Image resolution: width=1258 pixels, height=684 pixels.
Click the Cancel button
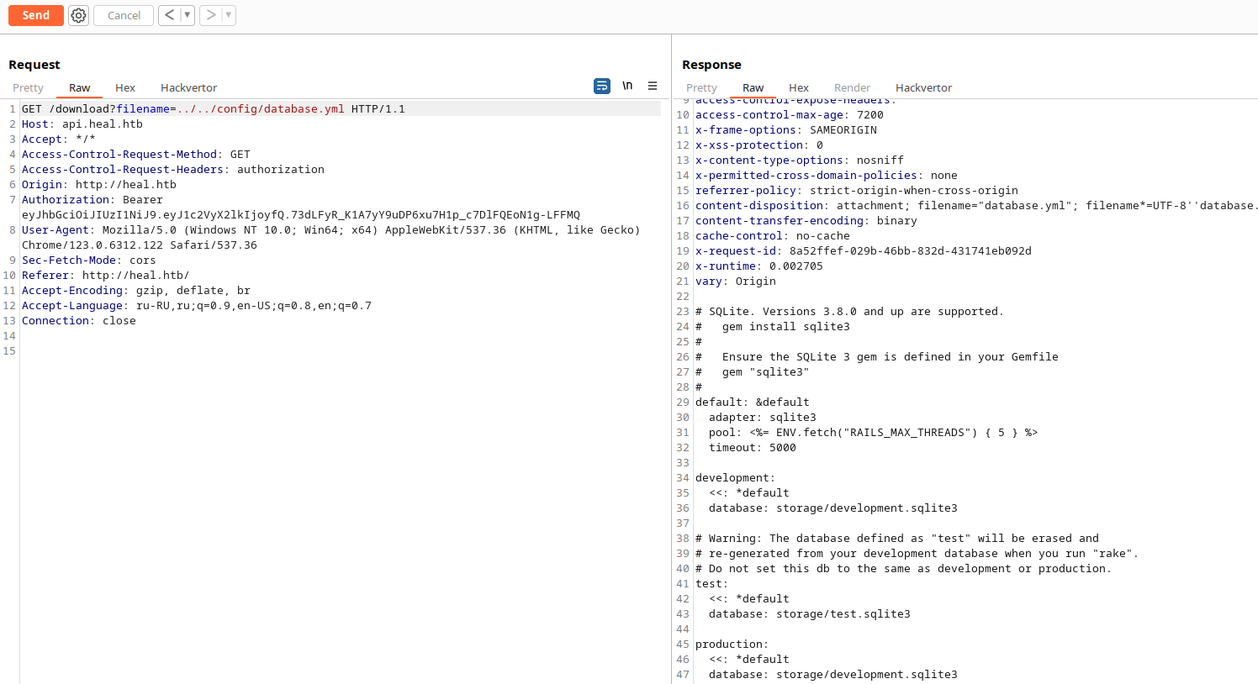tap(124, 15)
